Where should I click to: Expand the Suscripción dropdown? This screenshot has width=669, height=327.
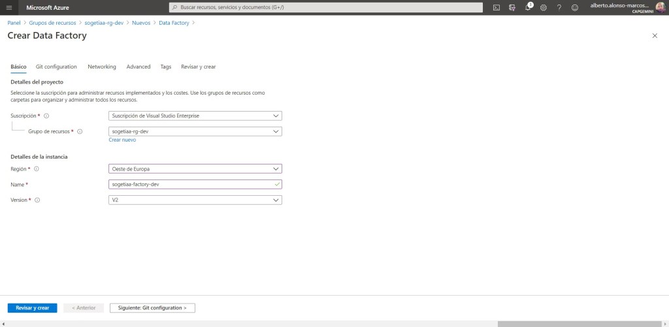(195, 116)
